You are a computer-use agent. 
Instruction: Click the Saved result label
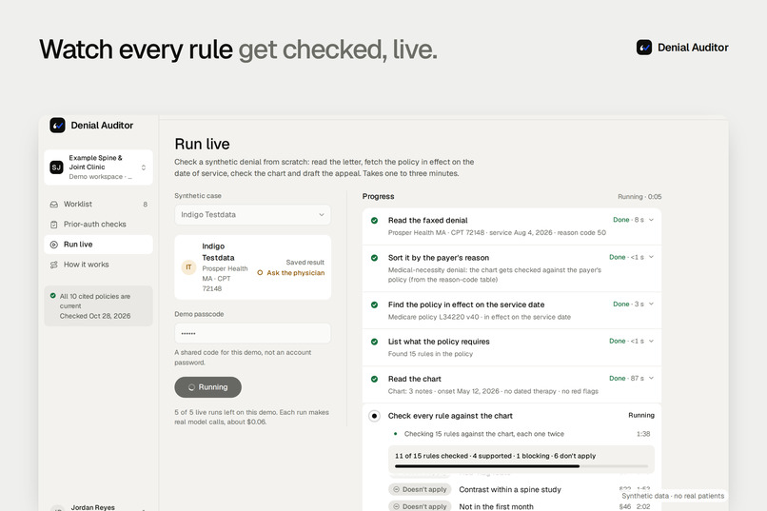(305, 263)
